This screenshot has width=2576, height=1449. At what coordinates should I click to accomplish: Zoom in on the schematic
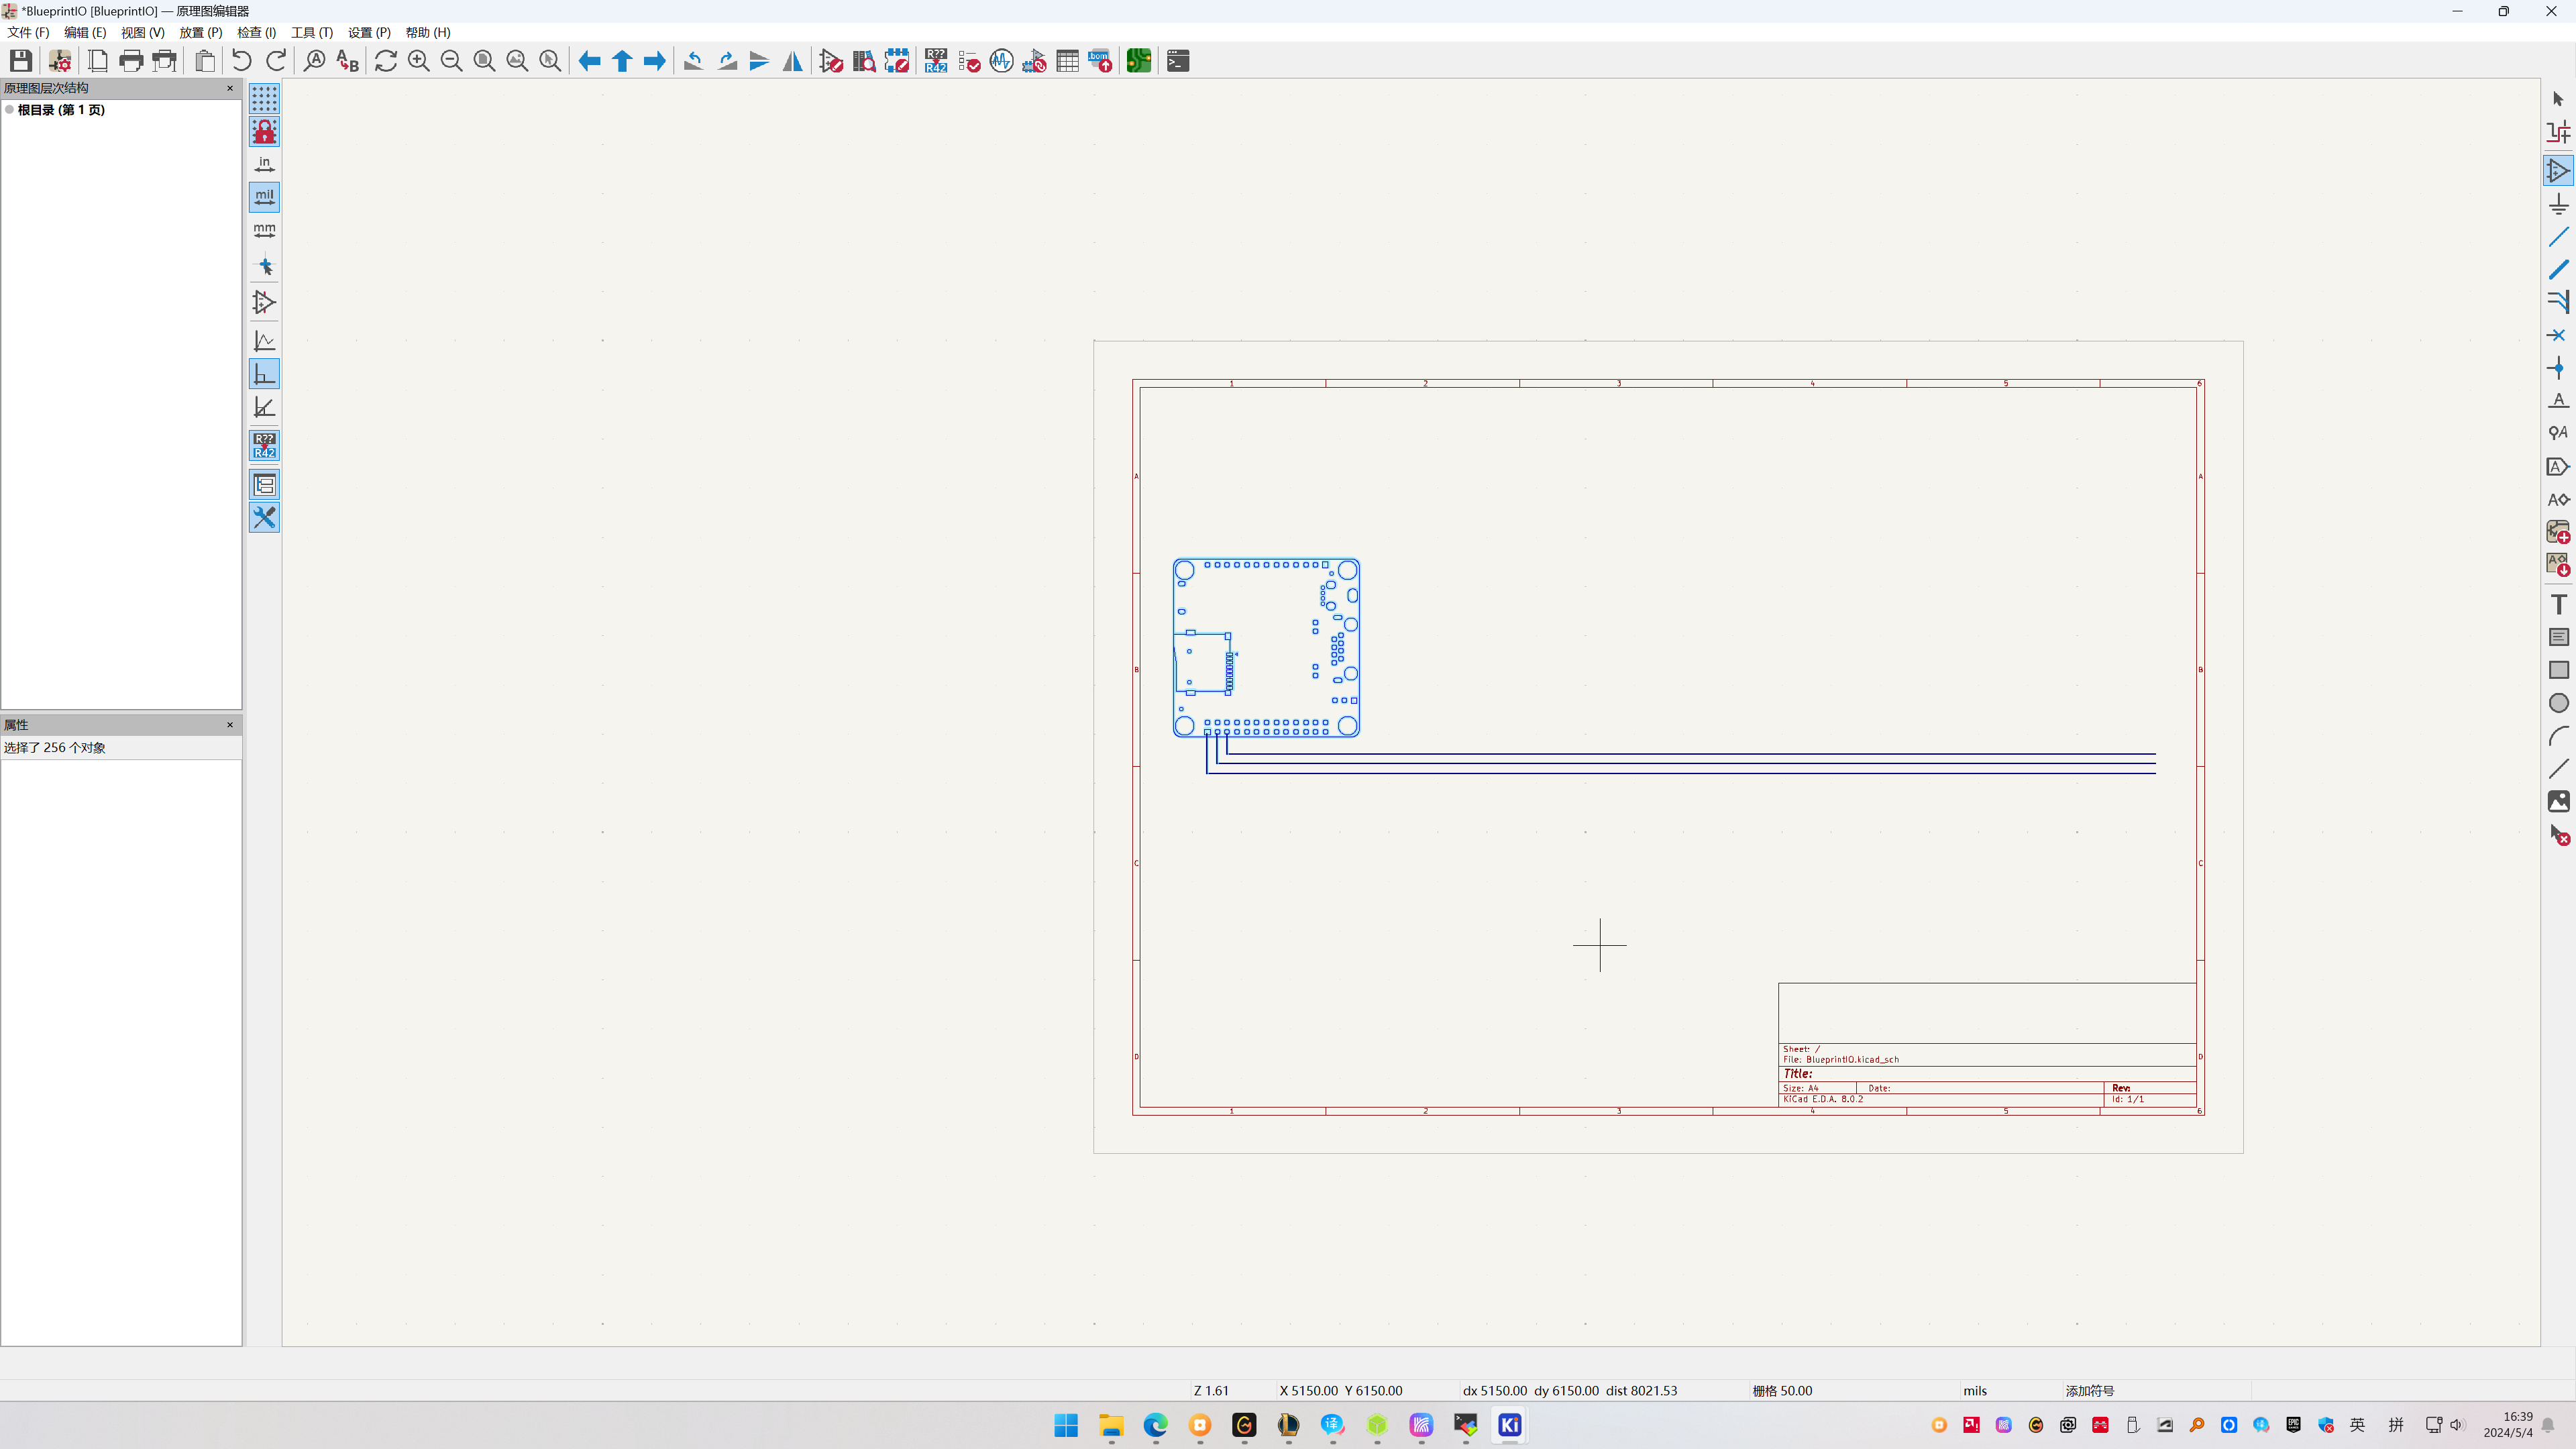coord(419,61)
